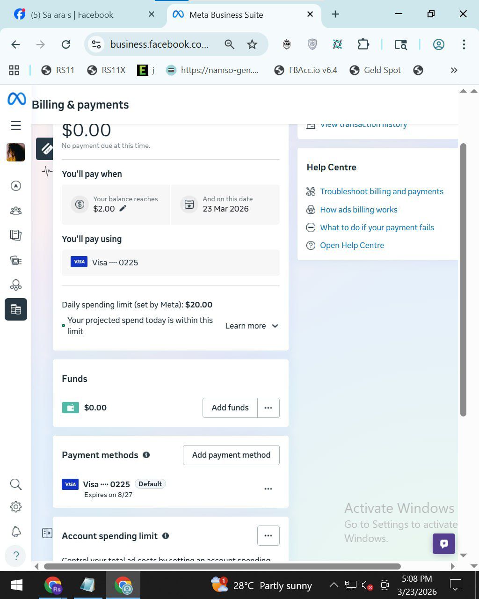Switch to the Sa ara s Facebook tab
This screenshot has width=479, height=599.
coord(84,15)
